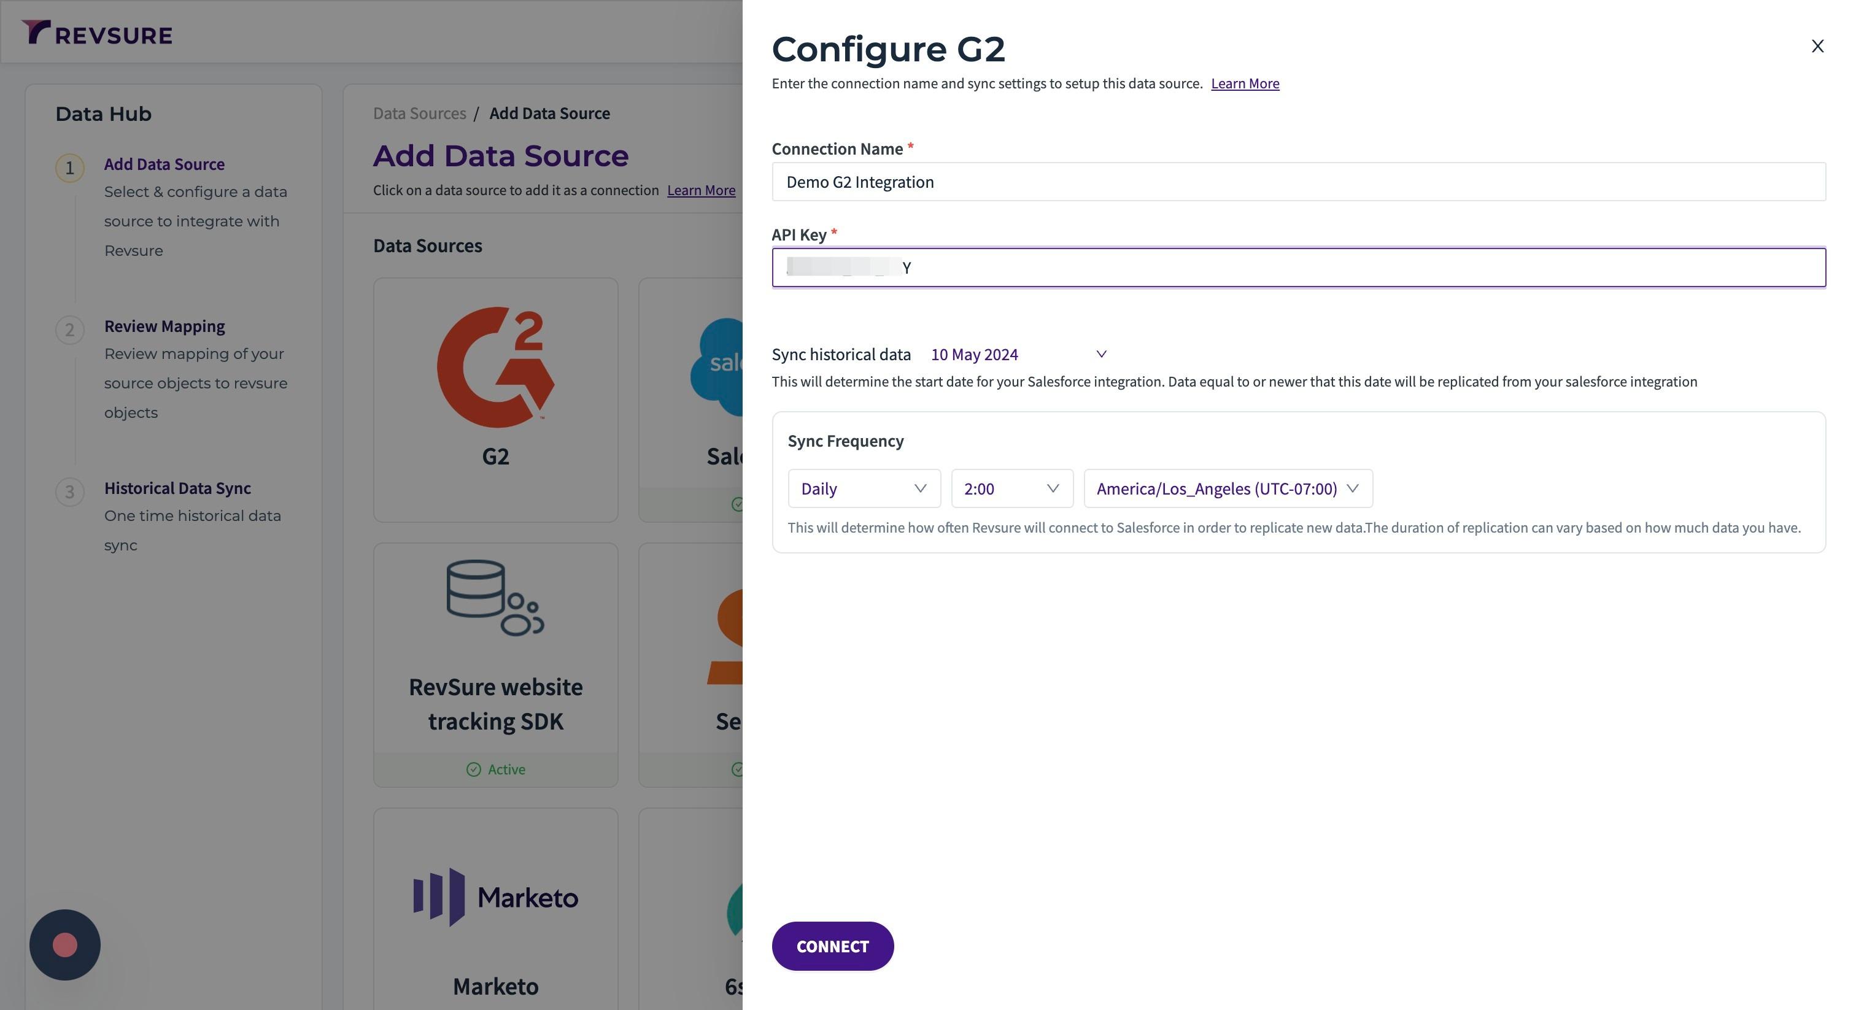The image size is (1856, 1010).
Task: Expand the Daily frequency dropdown
Action: click(863, 488)
